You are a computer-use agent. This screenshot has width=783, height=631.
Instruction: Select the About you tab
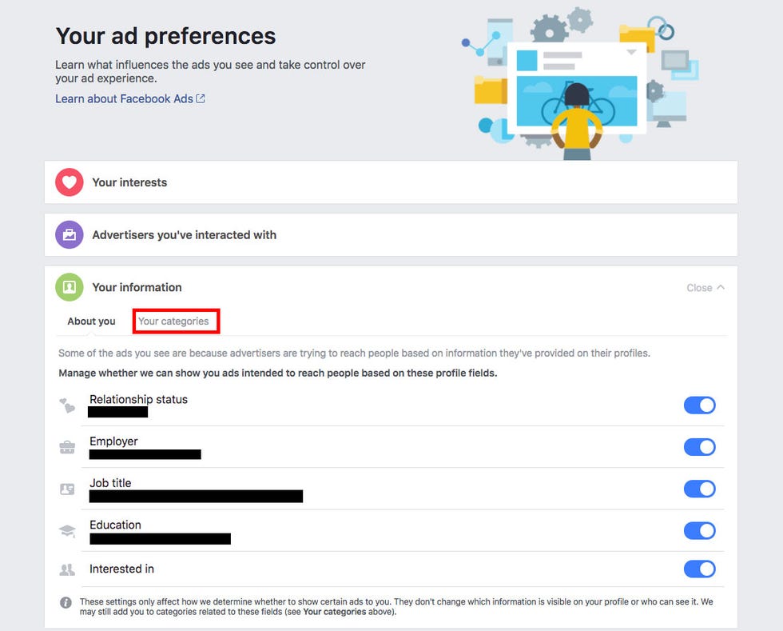[x=91, y=321]
